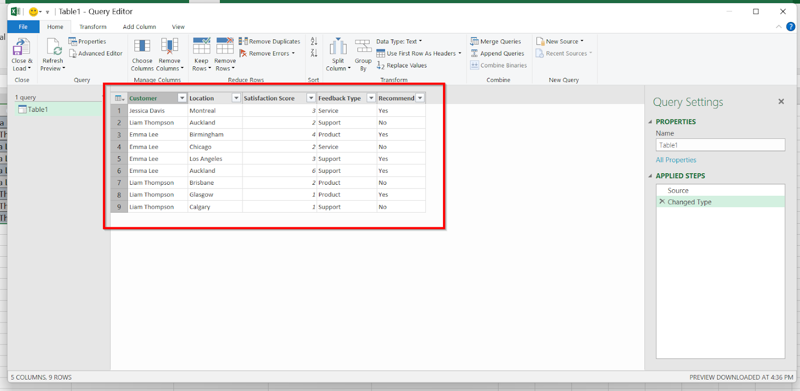The width and height of the screenshot is (800, 391).
Task: Click the Recent Sources icon
Action: pyautogui.click(x=540, y=53)
